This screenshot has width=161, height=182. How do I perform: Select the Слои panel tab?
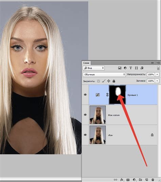point(86,63)
